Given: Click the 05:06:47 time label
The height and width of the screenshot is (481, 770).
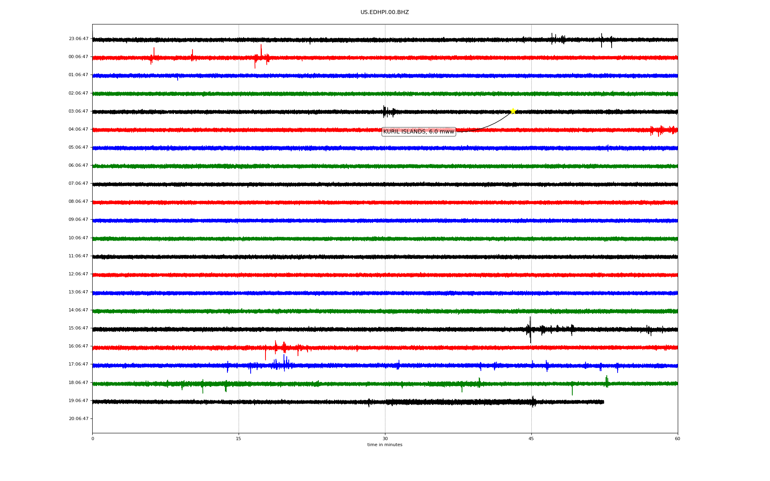Looking at the screenshot, I should (79, 148).
